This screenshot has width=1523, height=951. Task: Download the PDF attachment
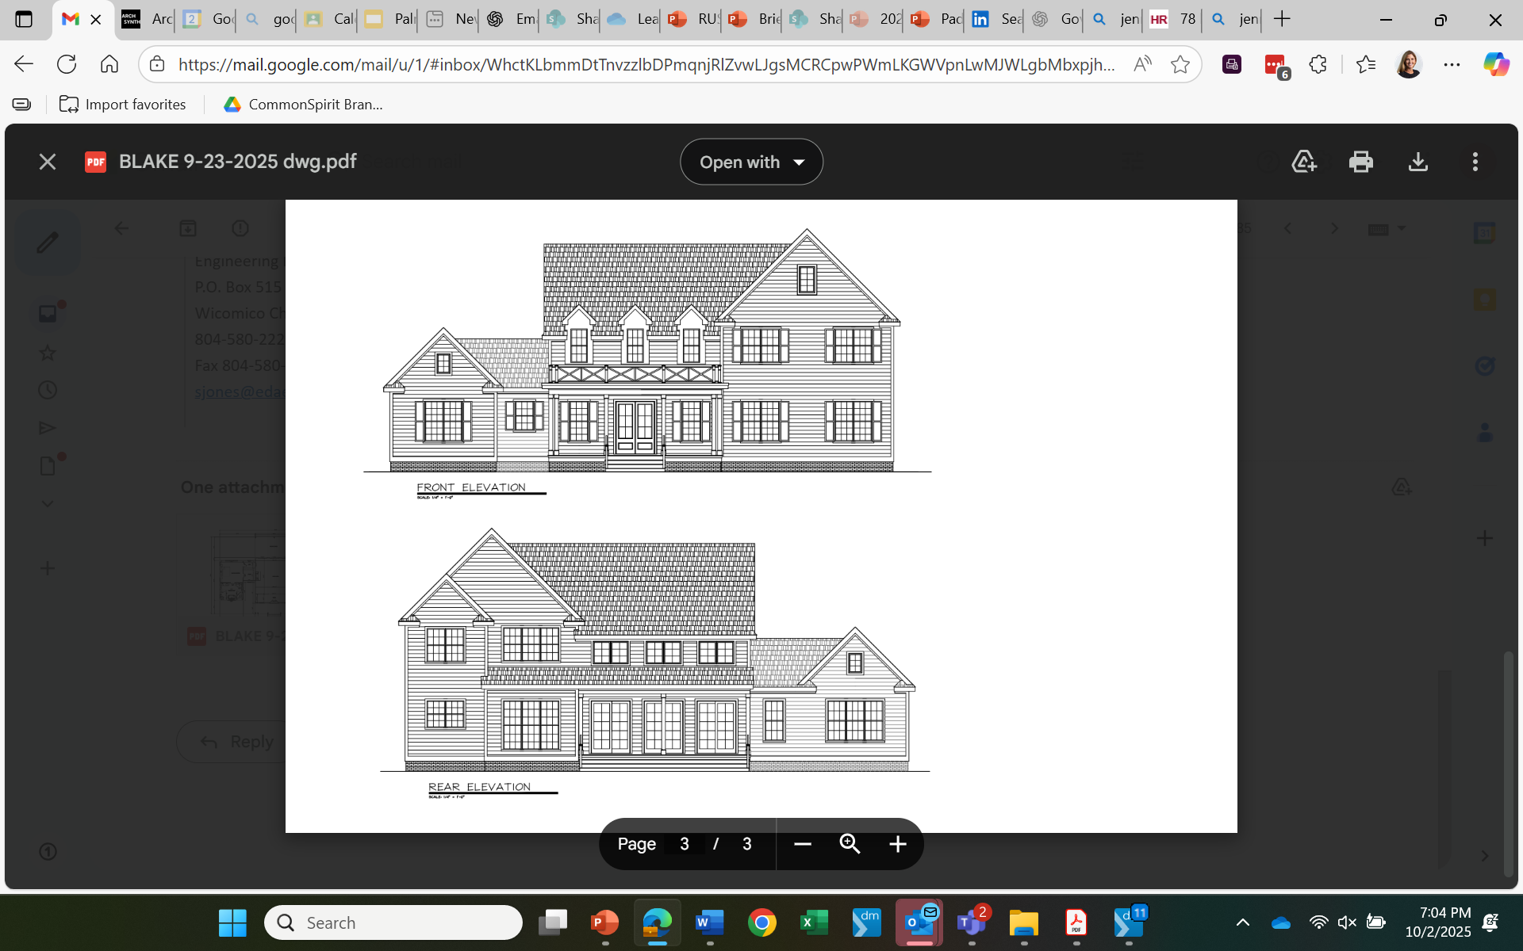coord(1418,162)
